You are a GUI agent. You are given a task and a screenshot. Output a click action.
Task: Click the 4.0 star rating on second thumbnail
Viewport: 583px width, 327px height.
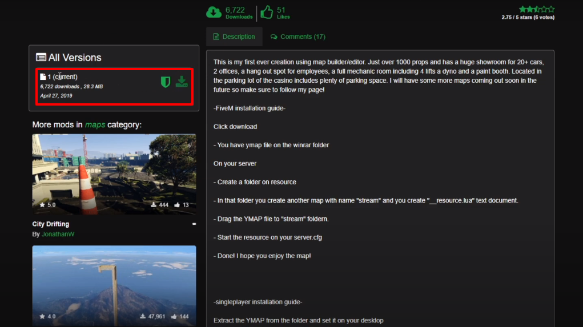[47, 316]
